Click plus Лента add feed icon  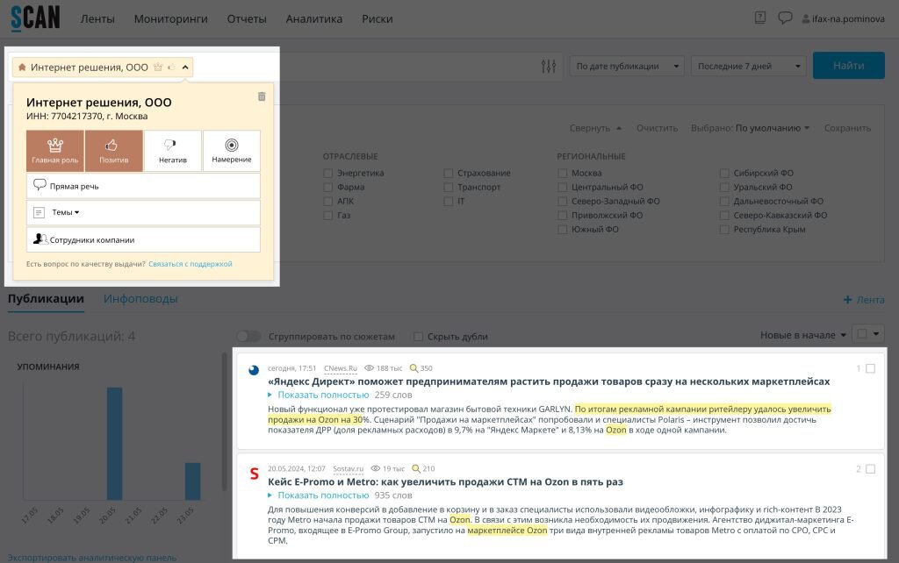pos(847,300)
